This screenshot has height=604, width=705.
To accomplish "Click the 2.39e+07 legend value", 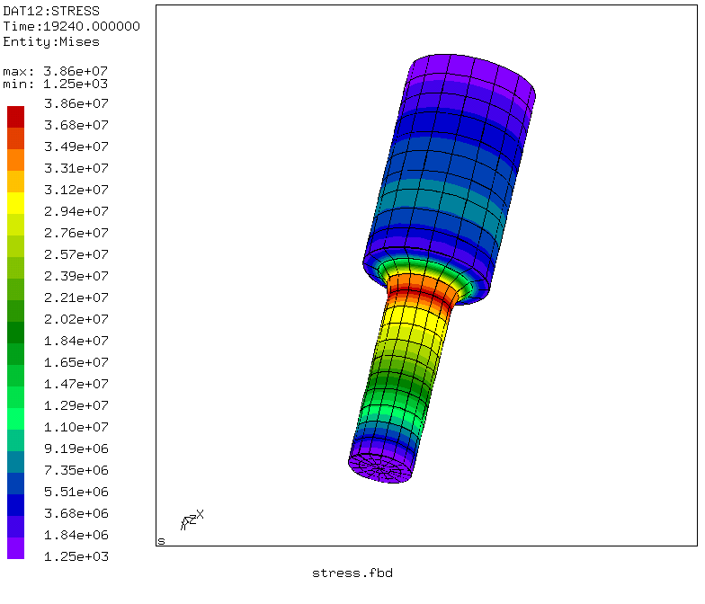I will click(x=76, y=276).
